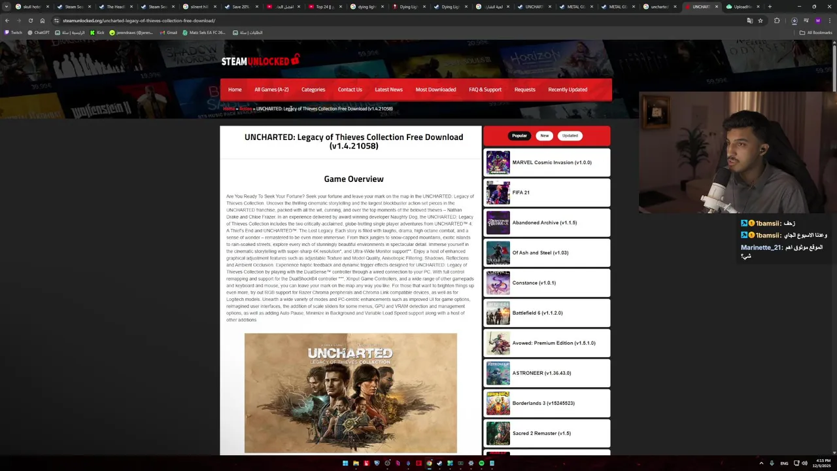837x471 pixels.
Task: Open the Requests menu item
Action: click(x=524, y=90)
